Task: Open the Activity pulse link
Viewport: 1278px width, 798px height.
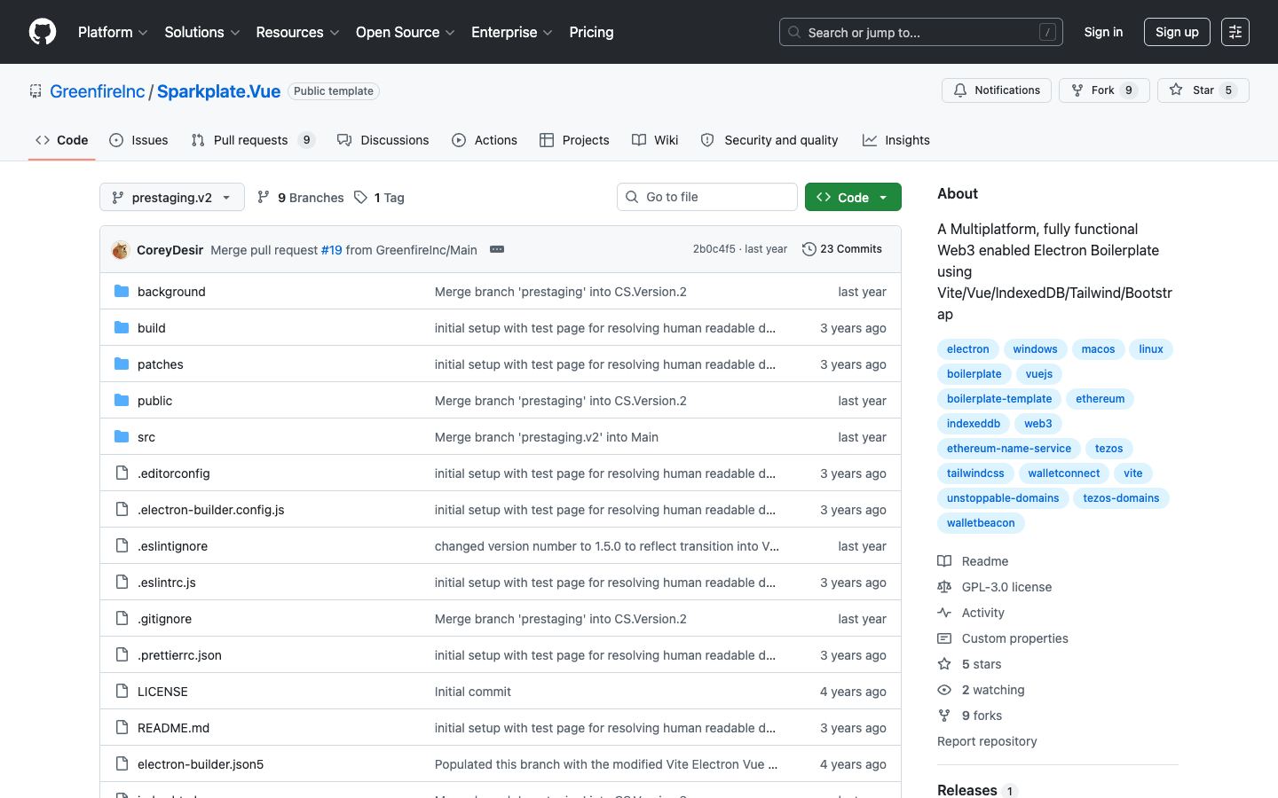Action: (x=971, y=613)
